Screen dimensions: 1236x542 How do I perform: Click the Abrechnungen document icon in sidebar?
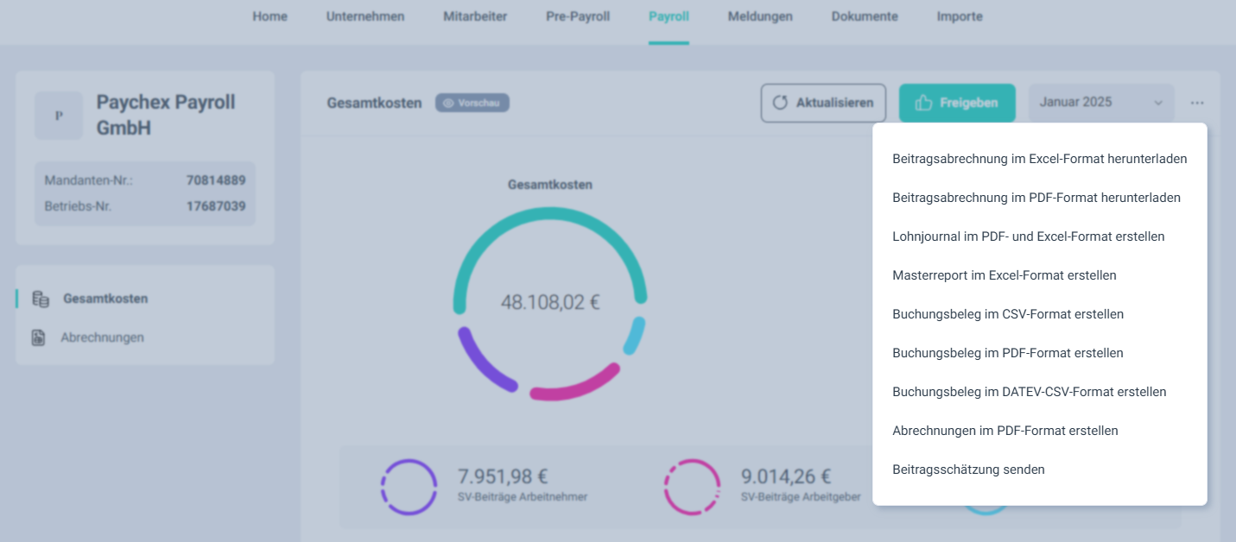point(38,337)
